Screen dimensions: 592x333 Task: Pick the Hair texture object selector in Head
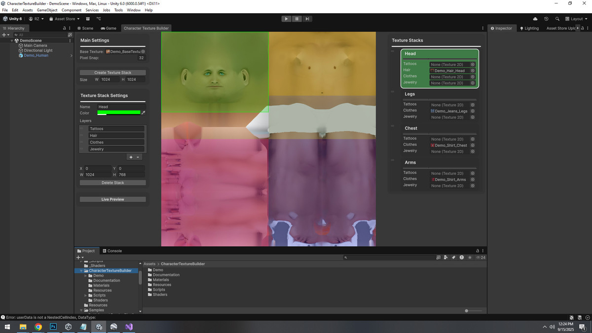(x=472, y=71)
